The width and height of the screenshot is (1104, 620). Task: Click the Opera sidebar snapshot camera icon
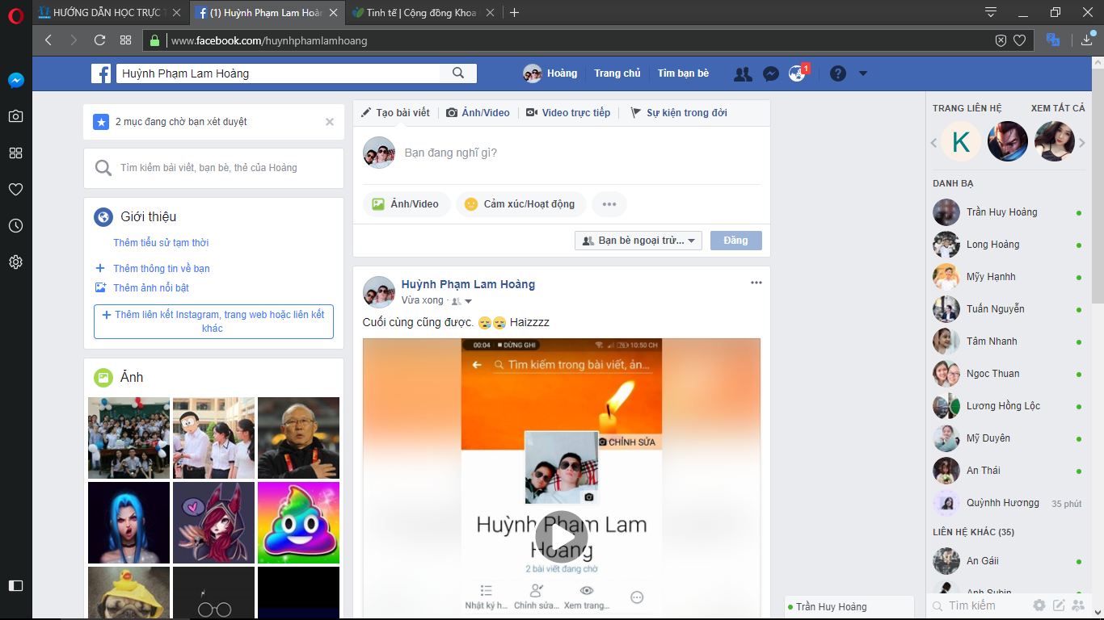click(15, 116)
